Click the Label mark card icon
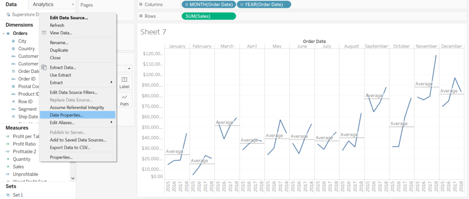This screenshot has width=469, height=199. 124,79
